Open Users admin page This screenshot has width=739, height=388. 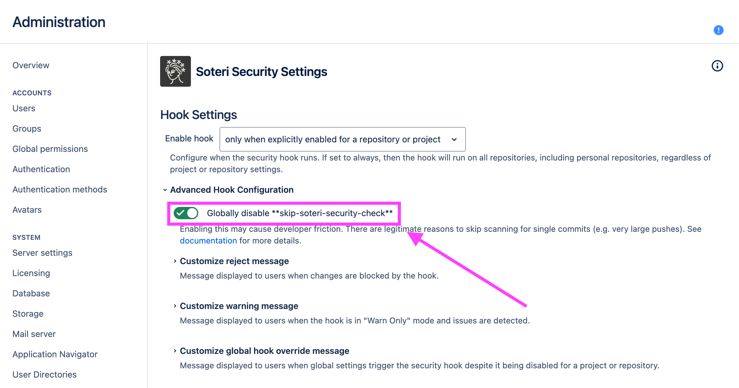tap(24, 108)
